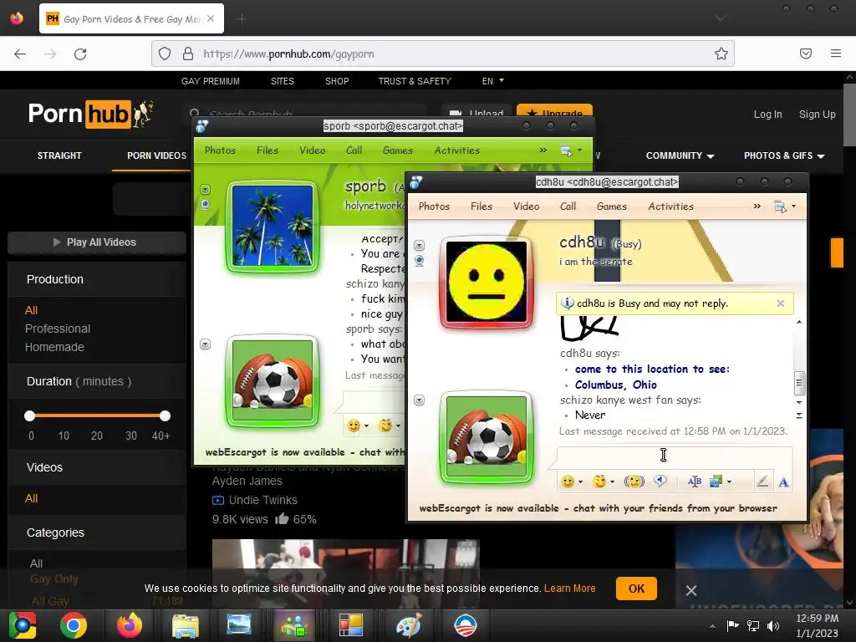Collapse own display picture in cdh8u window
Viewport: 856px width, 642px height.
(420, 400)
